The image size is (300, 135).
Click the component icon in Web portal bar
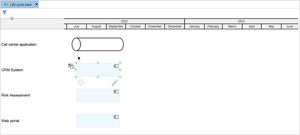pyautogui.click(x=116, y=117)
